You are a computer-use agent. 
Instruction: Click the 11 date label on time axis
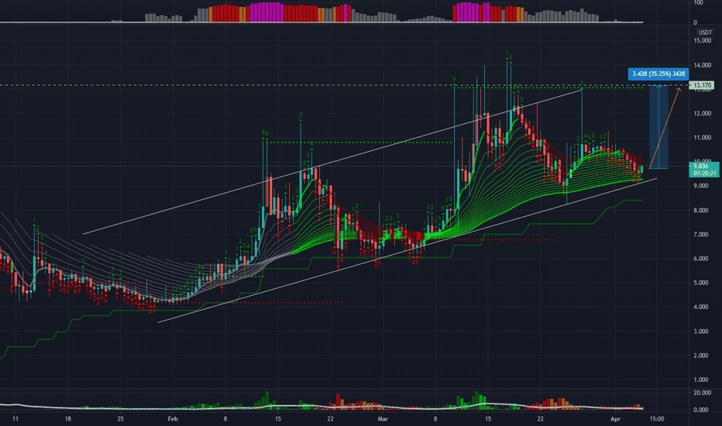15,419
